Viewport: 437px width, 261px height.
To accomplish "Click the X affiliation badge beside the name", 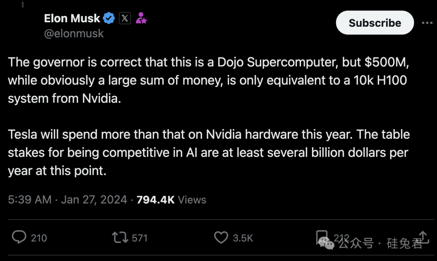I will coord(125,19).
